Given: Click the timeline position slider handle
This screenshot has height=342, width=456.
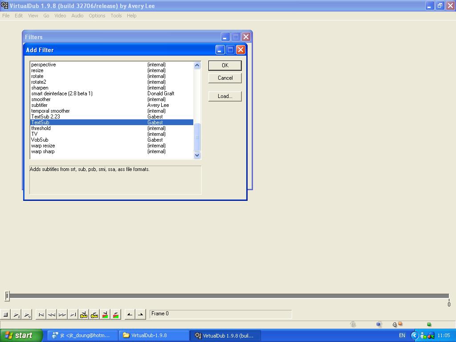Looking at the screenshot, I should tap(7, 296).
